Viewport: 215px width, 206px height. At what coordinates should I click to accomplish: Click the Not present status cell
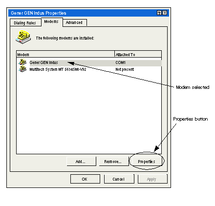(125, 69)
